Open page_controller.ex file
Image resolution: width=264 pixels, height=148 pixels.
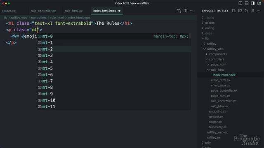(x=224, y=90)
